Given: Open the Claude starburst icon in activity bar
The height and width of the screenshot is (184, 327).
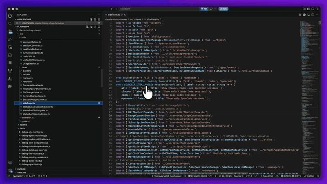Looking at the screenshot, I should [x=10, y=63].
